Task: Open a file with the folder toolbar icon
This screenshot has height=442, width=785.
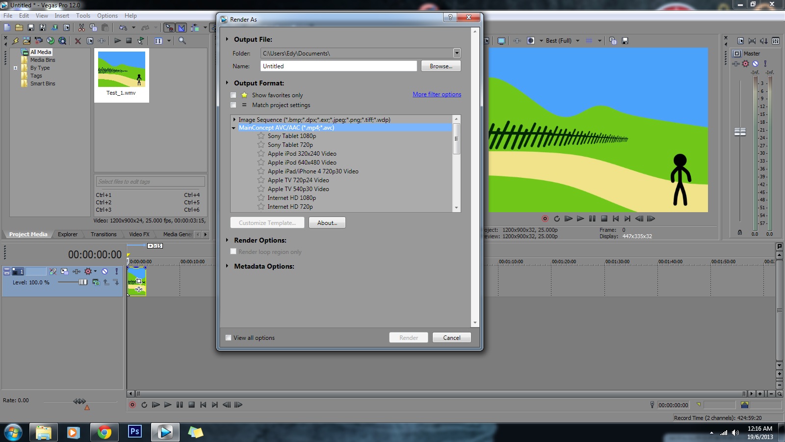Action: pyautogui.click(x=19, y=28)
